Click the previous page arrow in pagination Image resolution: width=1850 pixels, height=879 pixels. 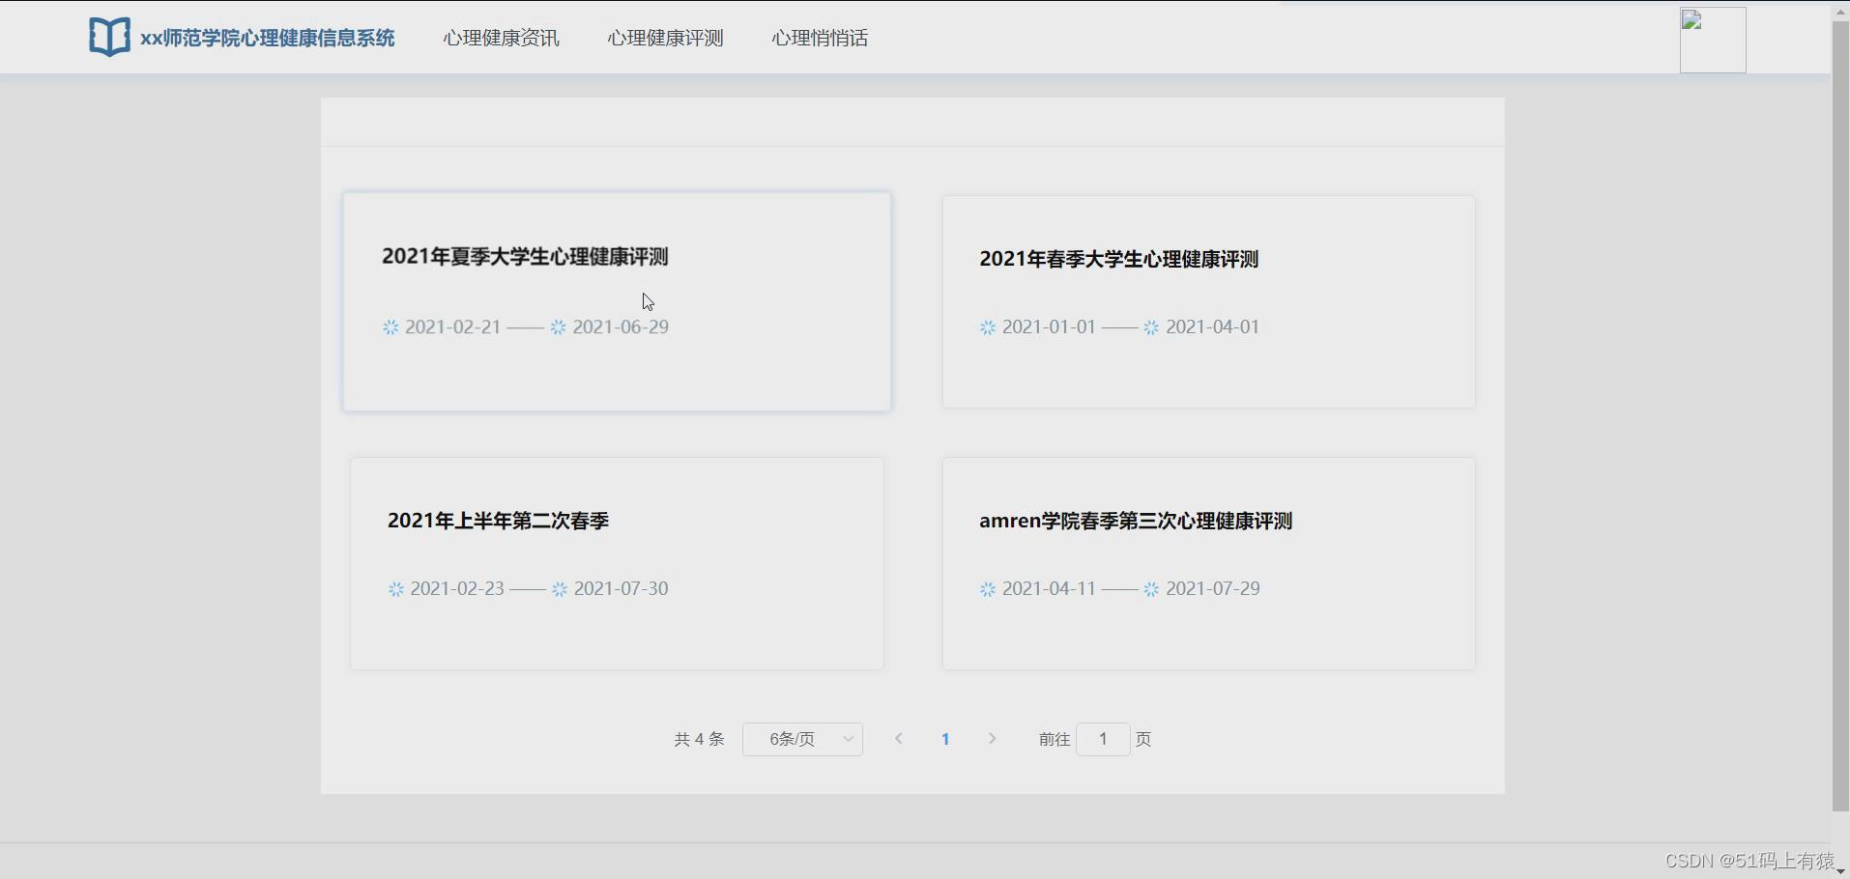[898, 738]
